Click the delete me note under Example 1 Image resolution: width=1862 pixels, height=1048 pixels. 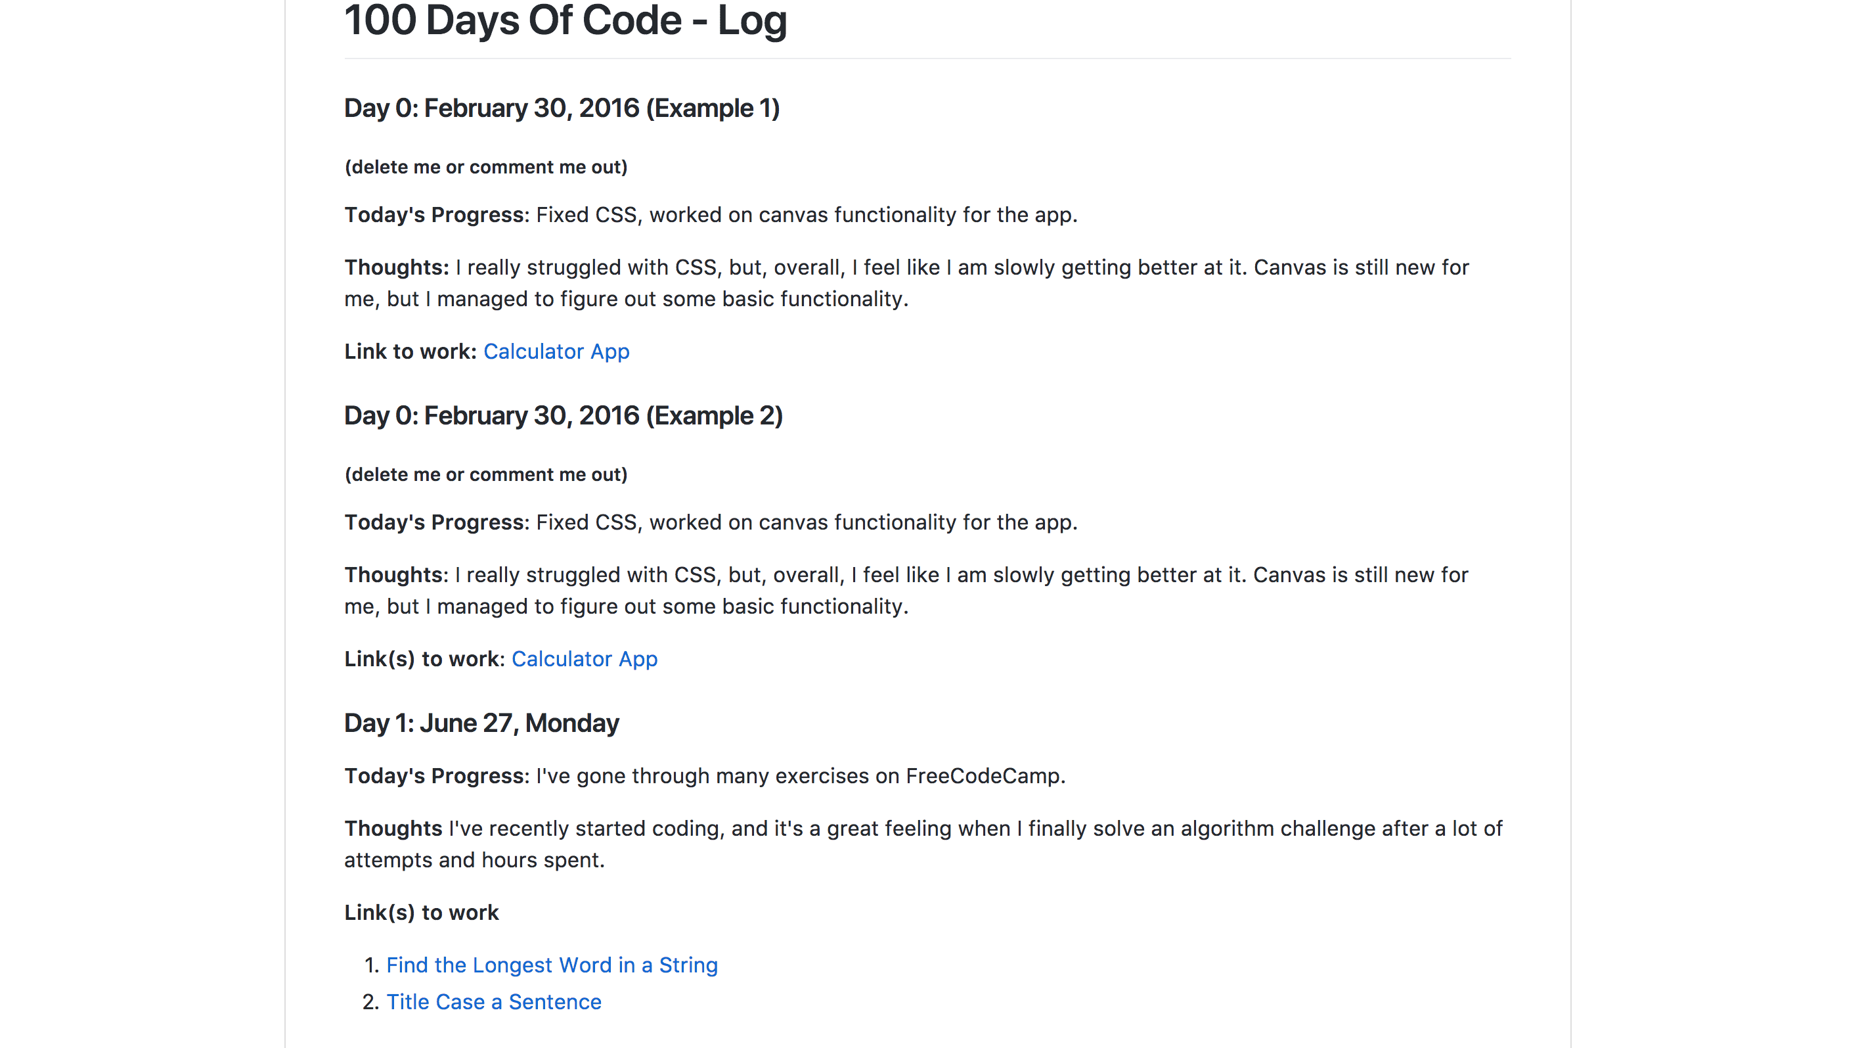pyautogui.click(x=486, y=167)
